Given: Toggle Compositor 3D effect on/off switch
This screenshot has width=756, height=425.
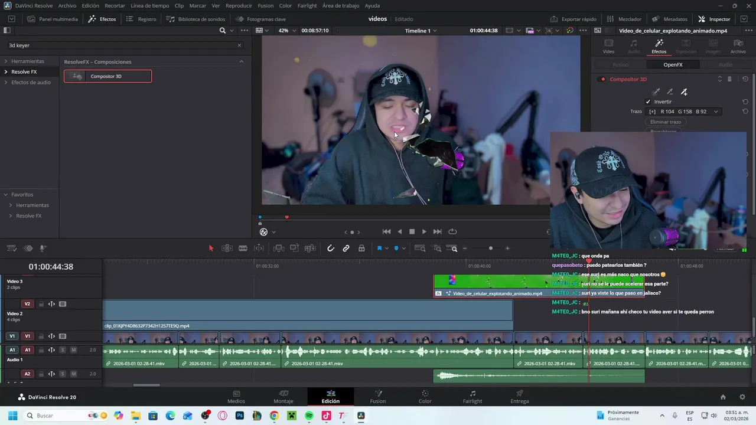Looking at the screenshot, I should coord(602,79).
